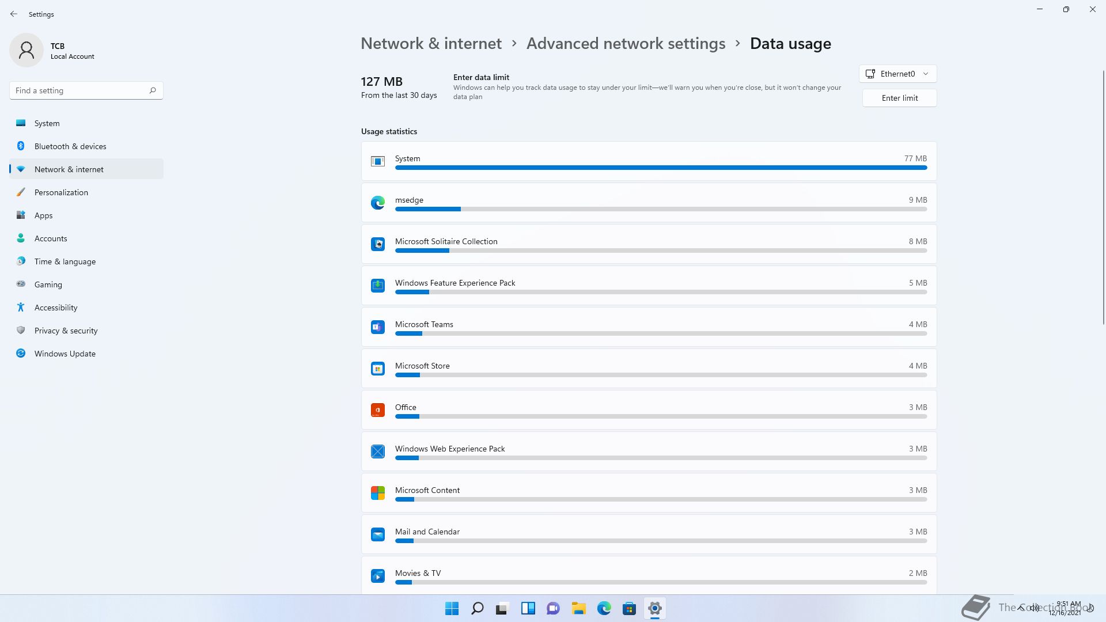
Task: Open Privacy & security settings
Action: (86, 330)
